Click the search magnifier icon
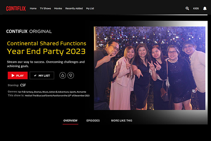Image resolution: width=211 pixels, height=141 pixels. [x=187, y=8]
